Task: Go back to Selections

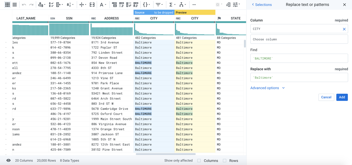Action: 262,5
